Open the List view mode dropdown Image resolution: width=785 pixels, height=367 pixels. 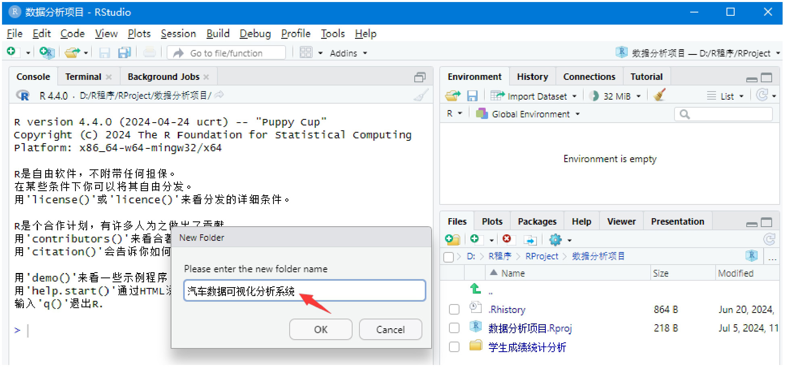pyautogui.click(x=725, y=96)
